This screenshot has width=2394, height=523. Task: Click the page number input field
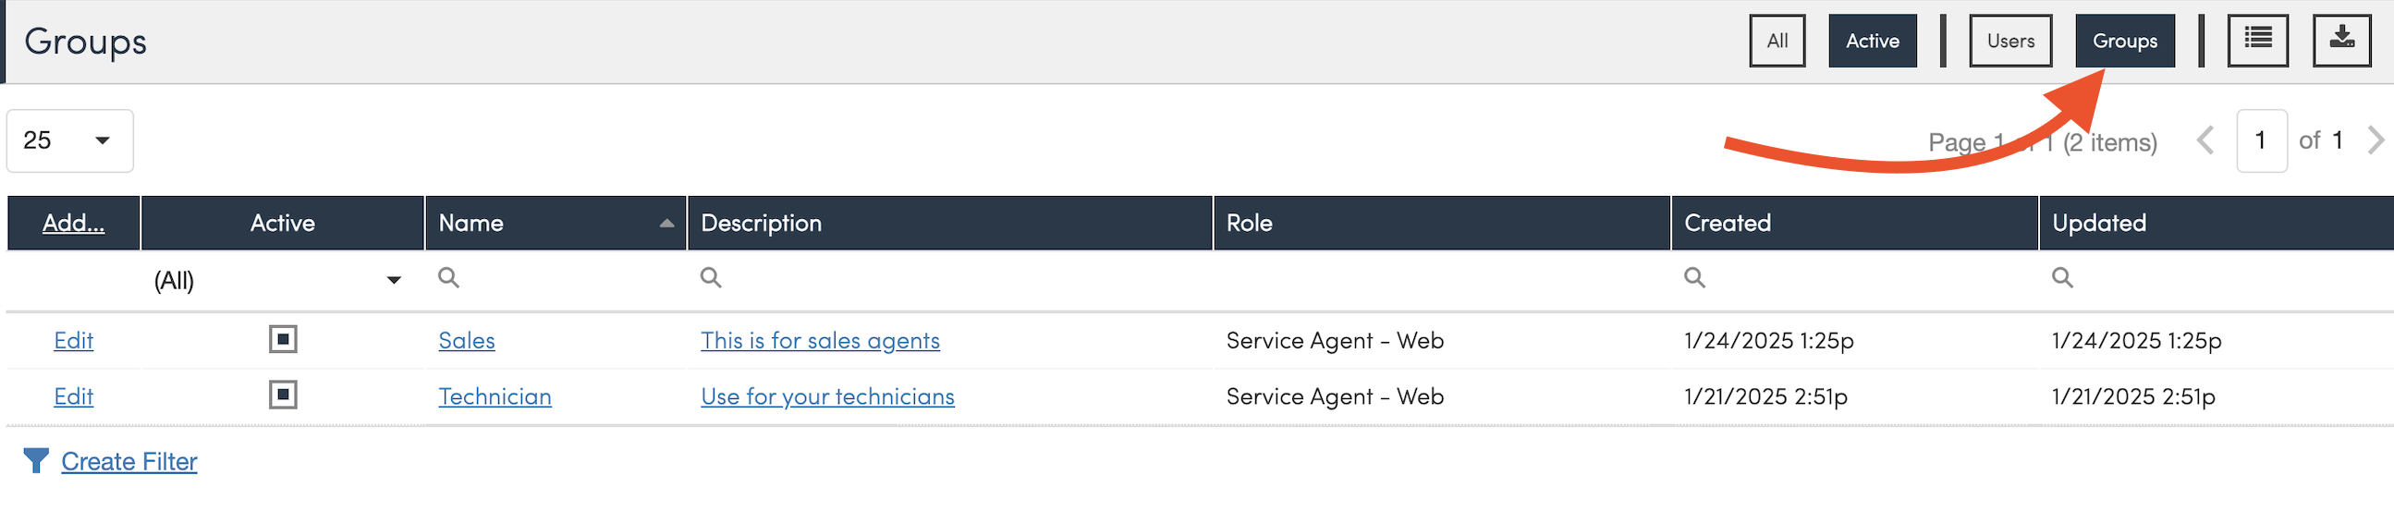tap(2260, 140)
